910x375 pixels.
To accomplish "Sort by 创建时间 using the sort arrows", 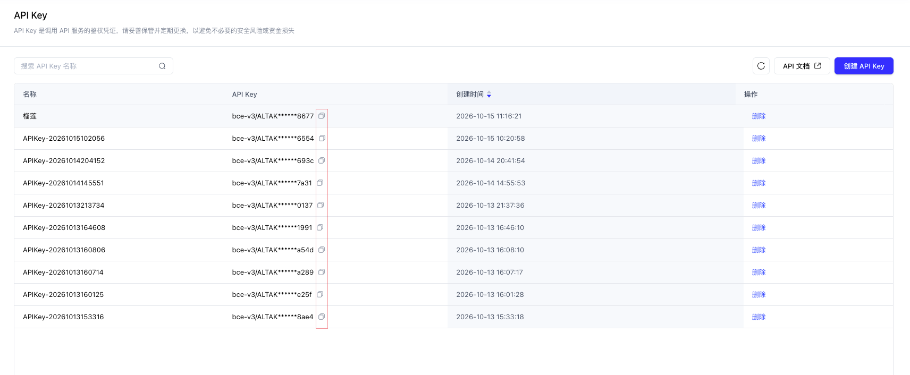I will (489, 95).
